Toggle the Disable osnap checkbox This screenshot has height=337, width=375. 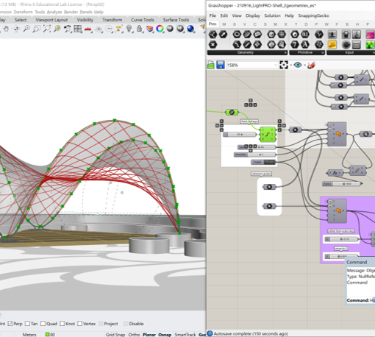pyautogui.click(x=126, y=324)
